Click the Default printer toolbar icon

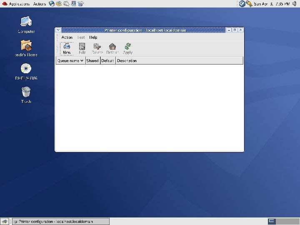112,49
